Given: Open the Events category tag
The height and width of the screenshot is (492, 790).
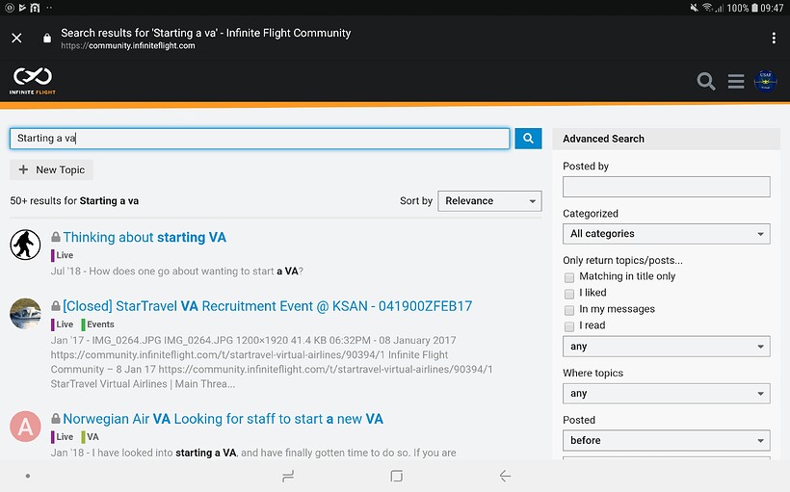Looking at the screenshot, I should coord(97,324).
